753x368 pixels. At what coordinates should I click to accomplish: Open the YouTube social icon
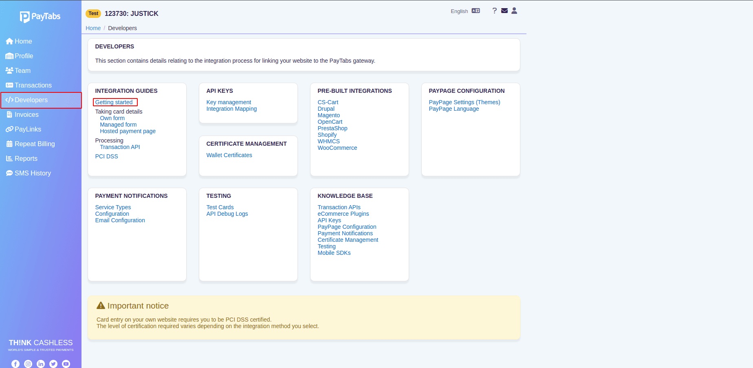(x=66, y=364)
